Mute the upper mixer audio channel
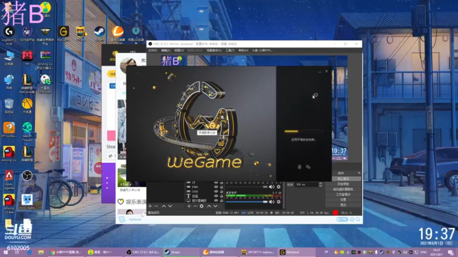The width and height of the screenshot is (458, 257). tap(271, 187)
